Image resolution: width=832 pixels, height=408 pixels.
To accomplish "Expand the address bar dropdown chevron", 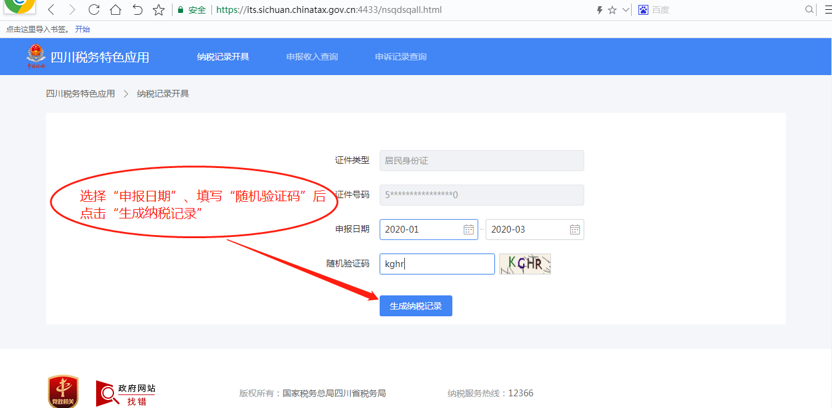I will pyautogui.click(x=626, y=10).
